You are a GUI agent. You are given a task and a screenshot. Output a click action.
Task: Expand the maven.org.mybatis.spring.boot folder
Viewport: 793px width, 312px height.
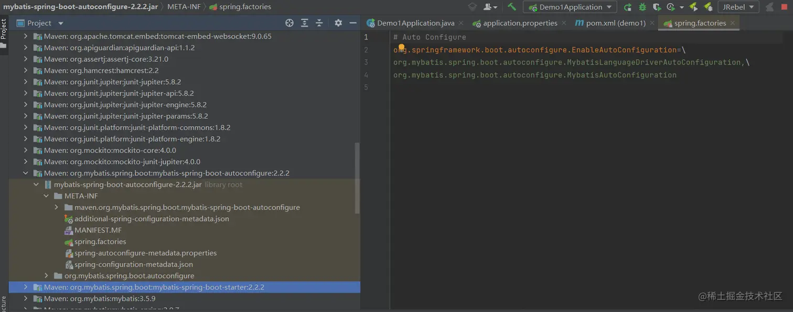57,207
